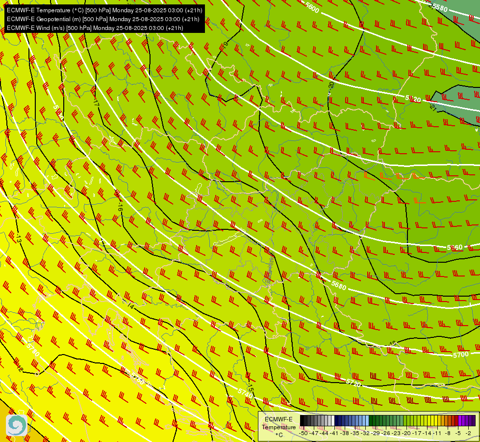Screen dimensions: 480x442
Task: Click the -8 value on the temperature legend
Action: tap(448, 433)
